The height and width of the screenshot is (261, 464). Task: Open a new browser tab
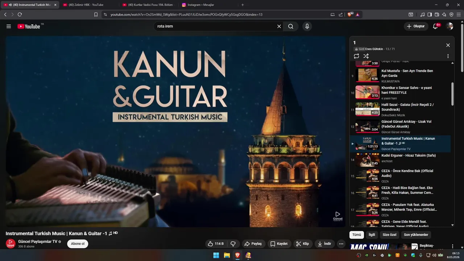tap(243, 5)
